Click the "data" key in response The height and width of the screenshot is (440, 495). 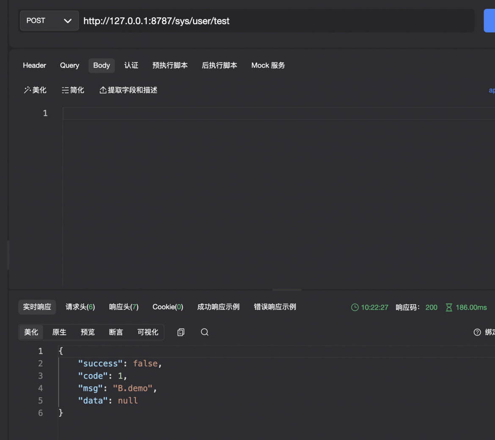point(93,401)
